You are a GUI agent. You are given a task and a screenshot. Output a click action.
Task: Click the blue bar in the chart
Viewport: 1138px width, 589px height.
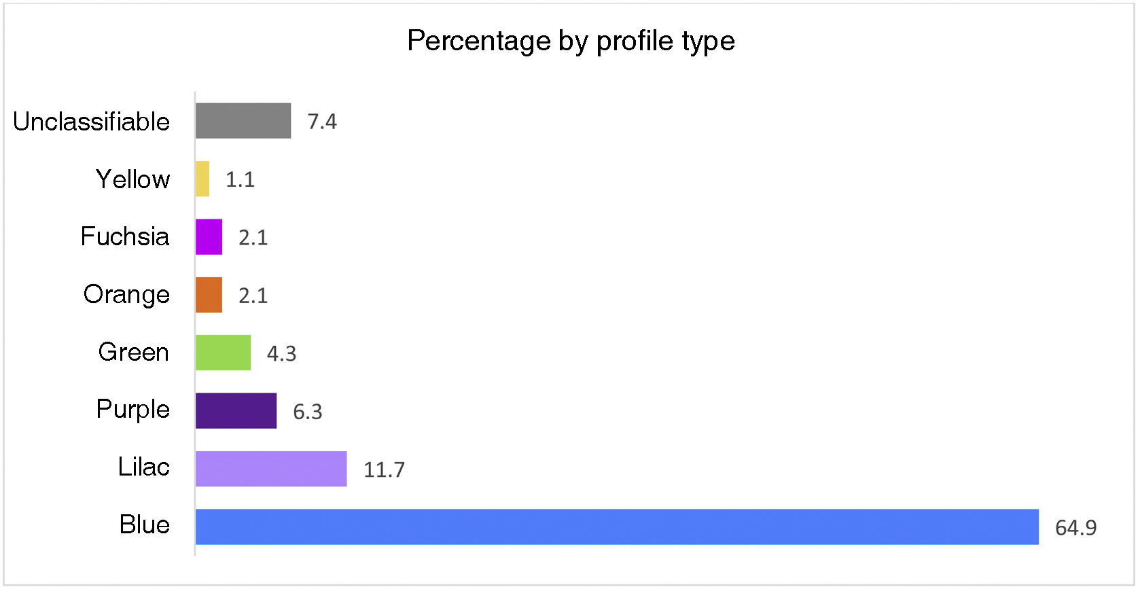617,526
